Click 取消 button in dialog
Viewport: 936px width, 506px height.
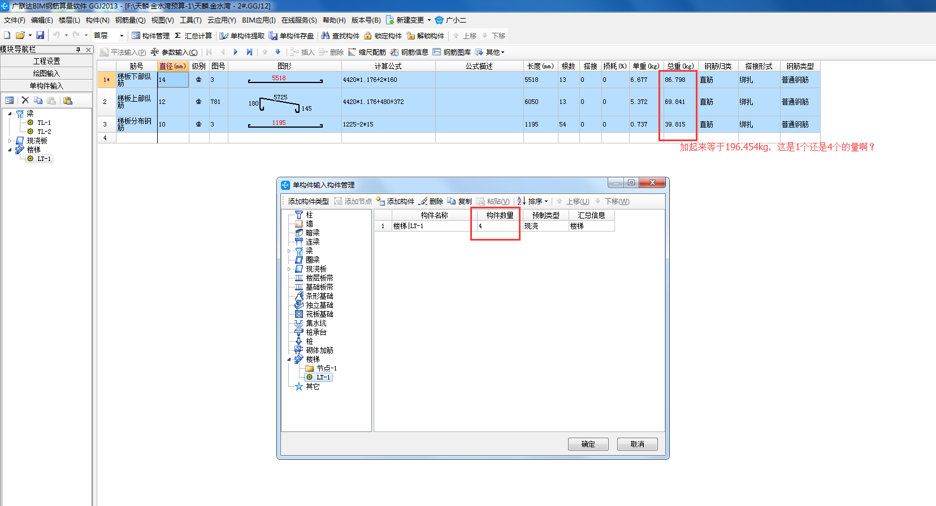pyautogui.click(x=638, y=444)
